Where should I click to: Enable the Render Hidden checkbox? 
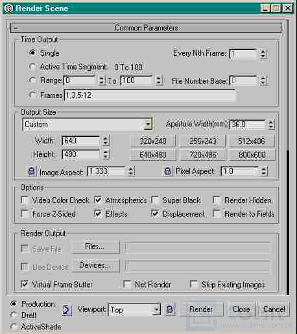tap(217, 200)
